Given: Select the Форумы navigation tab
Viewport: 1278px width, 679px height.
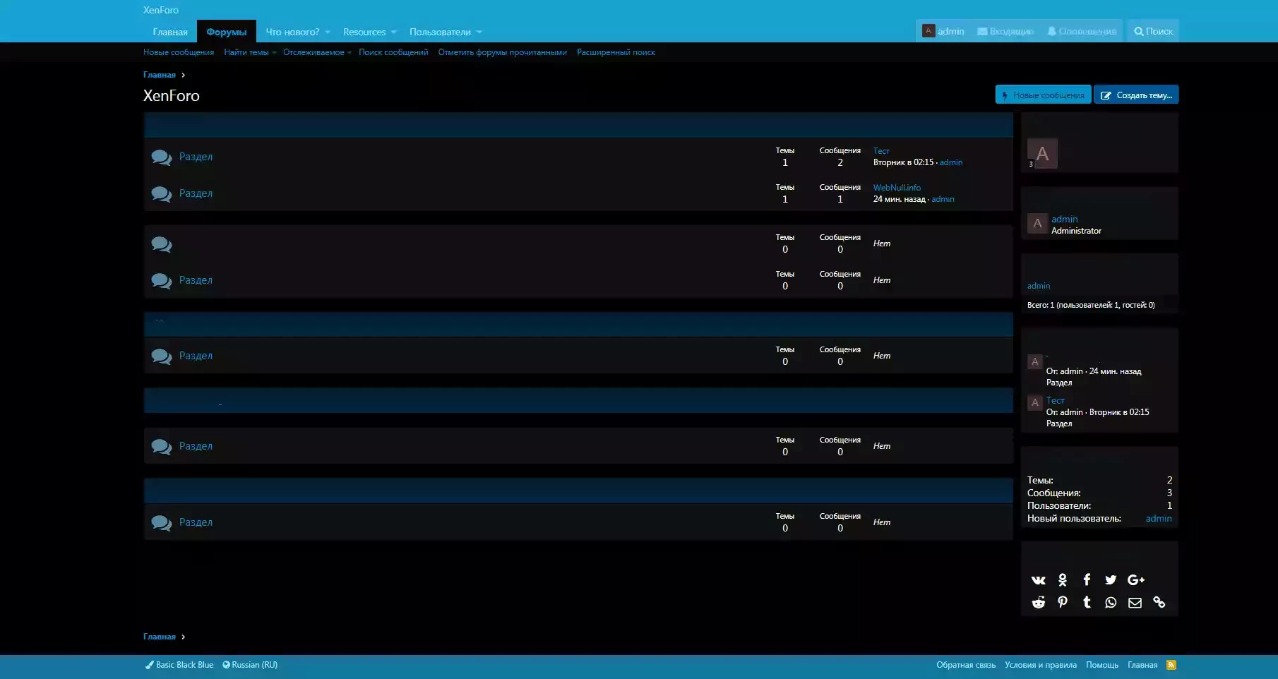Looking at the screenshot, I should click(x=227, y=32).
